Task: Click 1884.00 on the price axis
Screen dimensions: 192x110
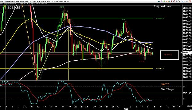Action: (187, 77)
